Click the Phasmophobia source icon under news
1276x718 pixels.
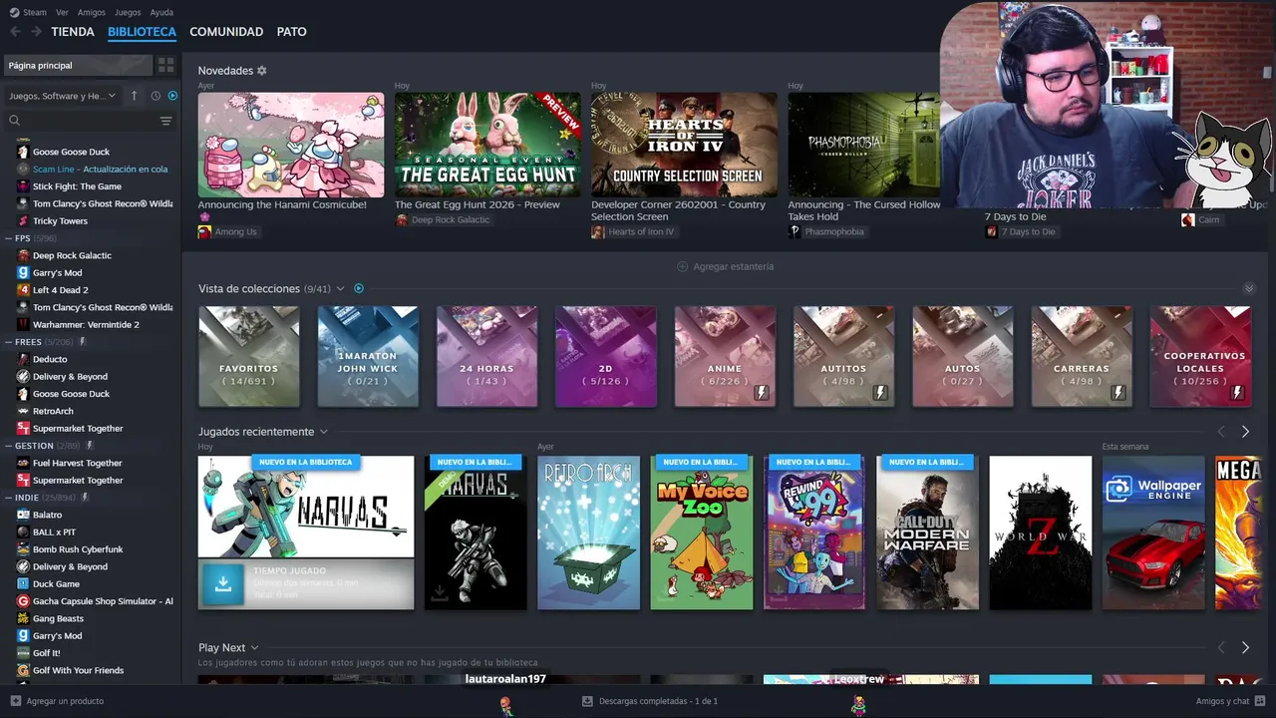coord(795,231)
